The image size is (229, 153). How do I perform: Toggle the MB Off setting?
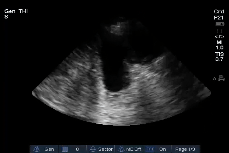pyautogui.click(x=134, y=149)
